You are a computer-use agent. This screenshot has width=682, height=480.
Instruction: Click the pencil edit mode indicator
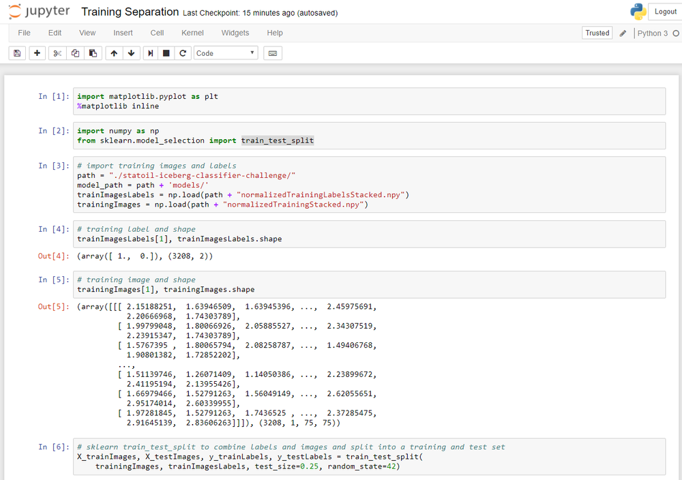click(623, 33)
